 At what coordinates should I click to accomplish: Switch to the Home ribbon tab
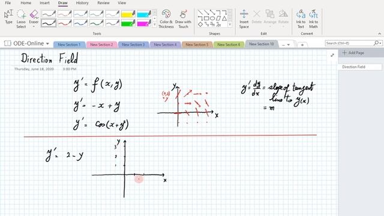coord(26,3)
